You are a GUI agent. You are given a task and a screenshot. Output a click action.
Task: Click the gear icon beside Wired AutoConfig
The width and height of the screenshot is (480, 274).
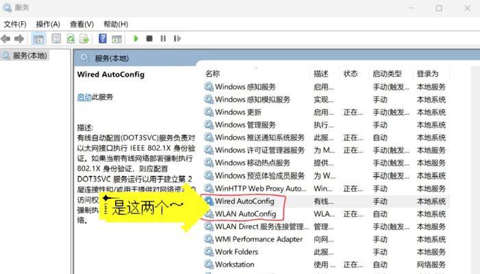(209, 201)
